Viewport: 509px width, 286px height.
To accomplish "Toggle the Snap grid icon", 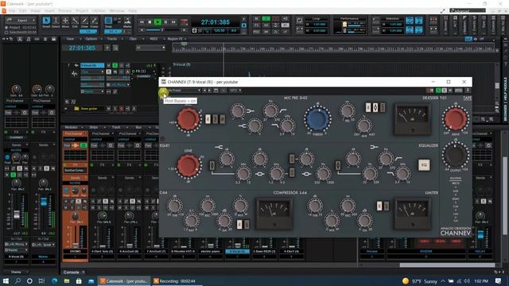I will click(108, 21).
